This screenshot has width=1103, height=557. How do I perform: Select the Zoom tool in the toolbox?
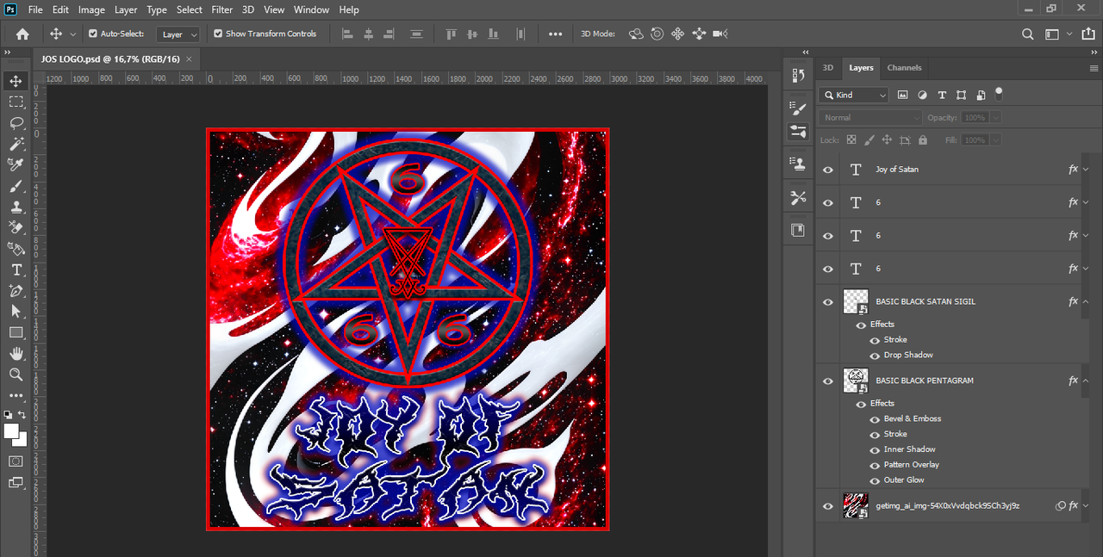click(x=16, y=374)
